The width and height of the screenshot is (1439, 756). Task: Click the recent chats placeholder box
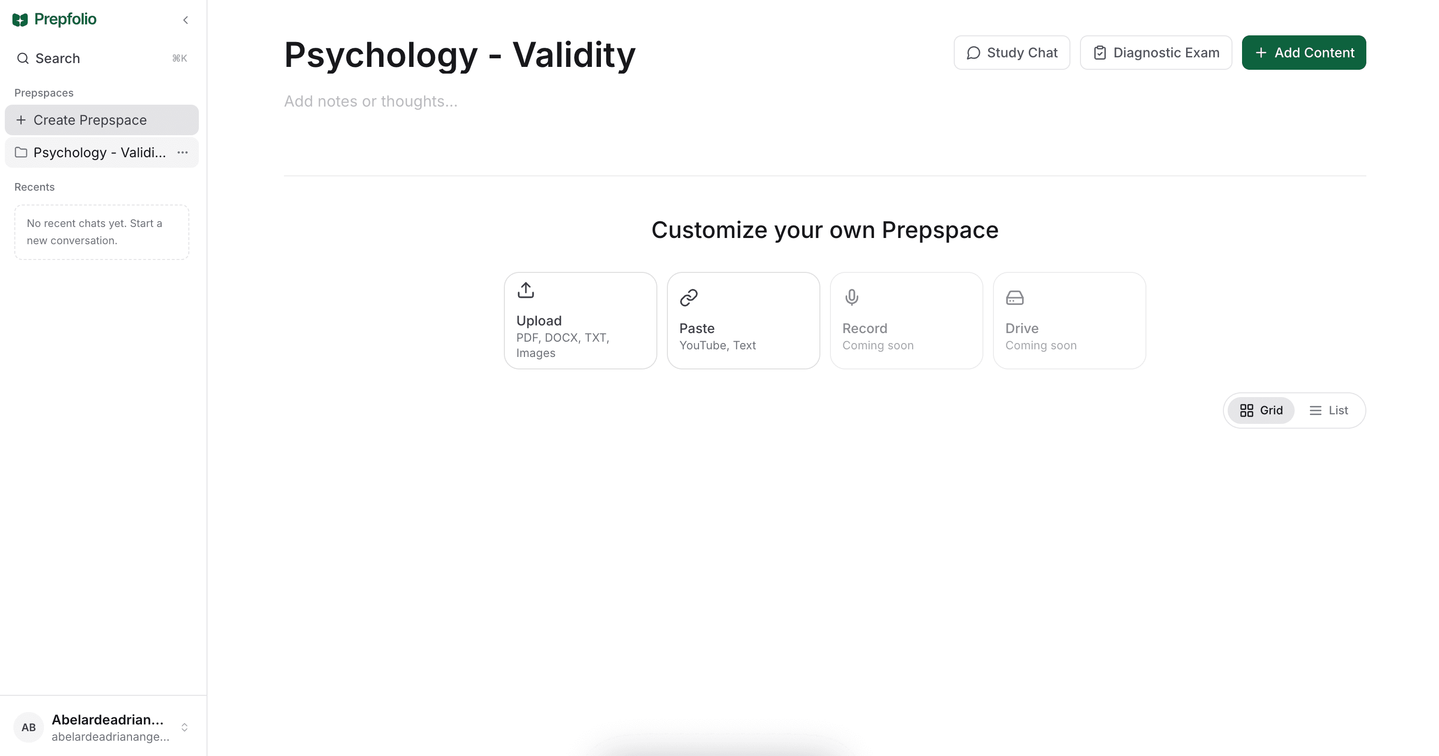pyautogui.click(x=101, y=232)
